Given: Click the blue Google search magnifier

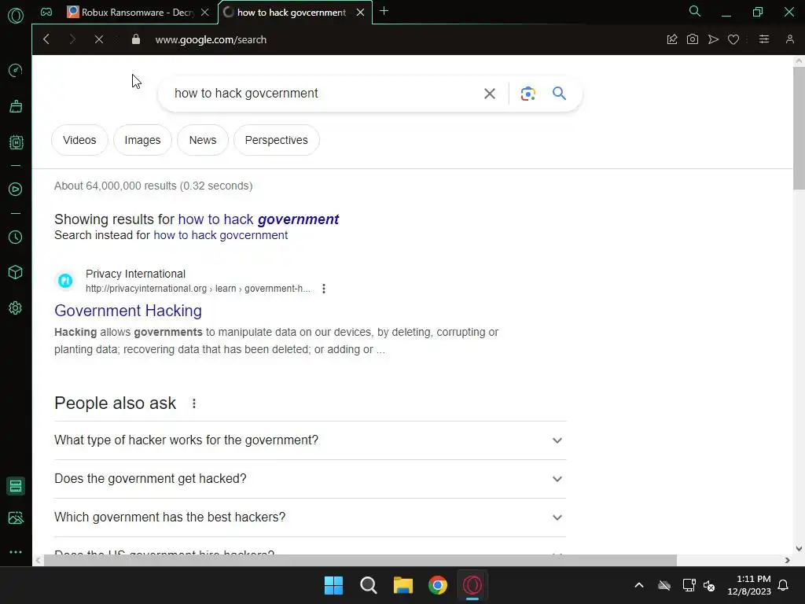Looking at the screenshot, I should click(x=559, y=94).
